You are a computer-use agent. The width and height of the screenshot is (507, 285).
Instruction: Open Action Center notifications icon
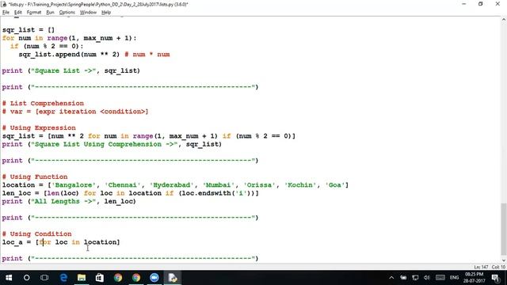click(x=496, y=278)
